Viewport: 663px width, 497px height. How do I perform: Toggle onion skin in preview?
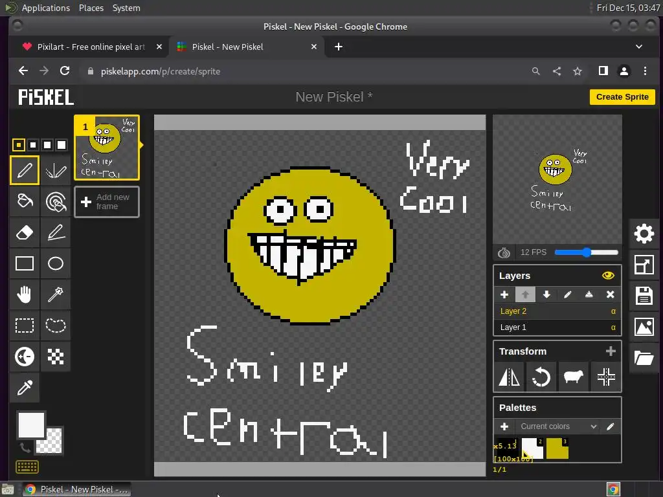(x=504, y=252)
